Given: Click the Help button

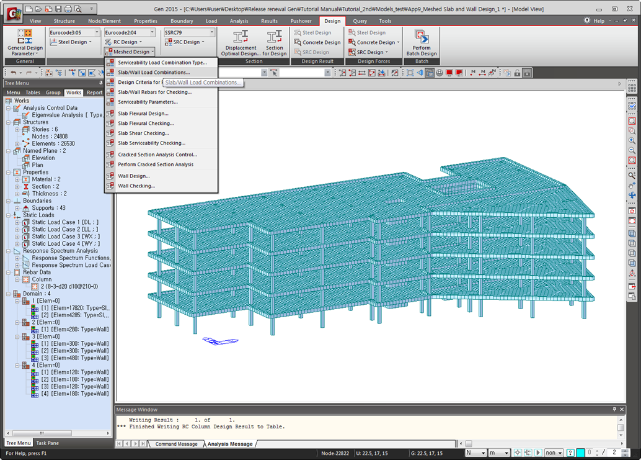Looking at the screenshot, I should (599, 21).
